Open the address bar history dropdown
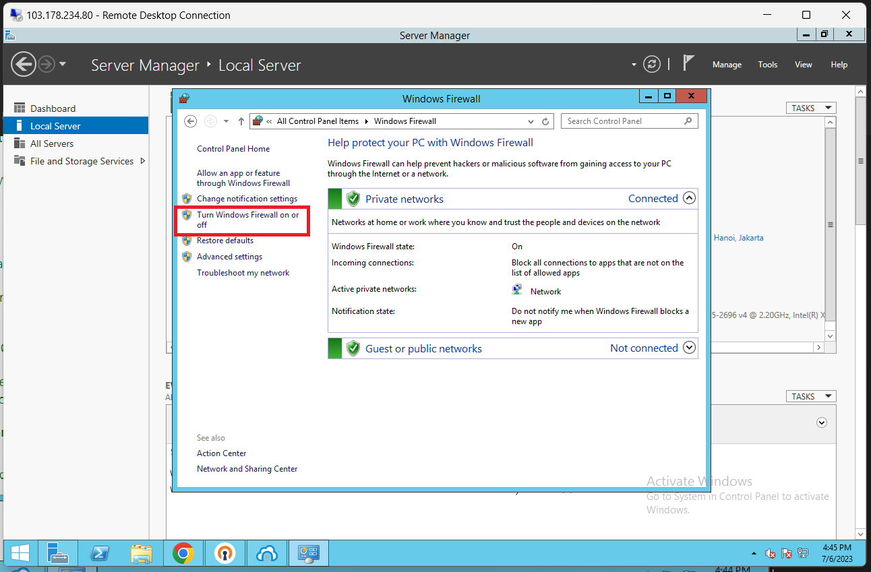The width and height of the screenshot is (871, 572). pyautogui.click(x=531, y=121)
